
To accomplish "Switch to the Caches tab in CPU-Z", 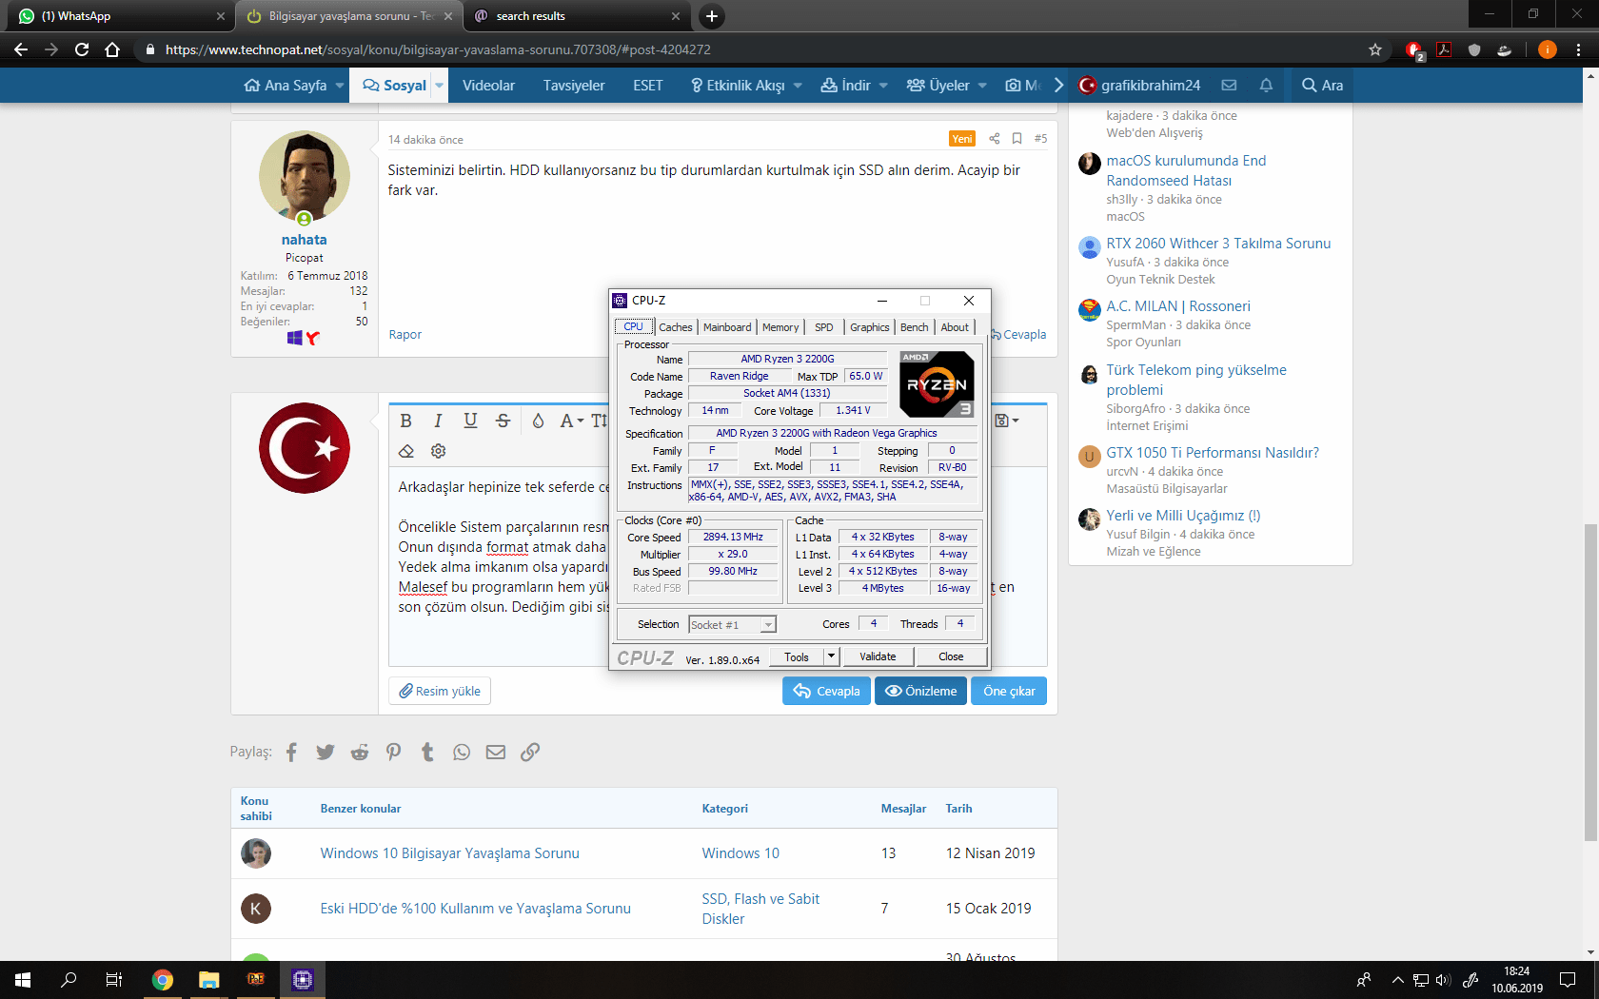I will (x=676, y=327).
